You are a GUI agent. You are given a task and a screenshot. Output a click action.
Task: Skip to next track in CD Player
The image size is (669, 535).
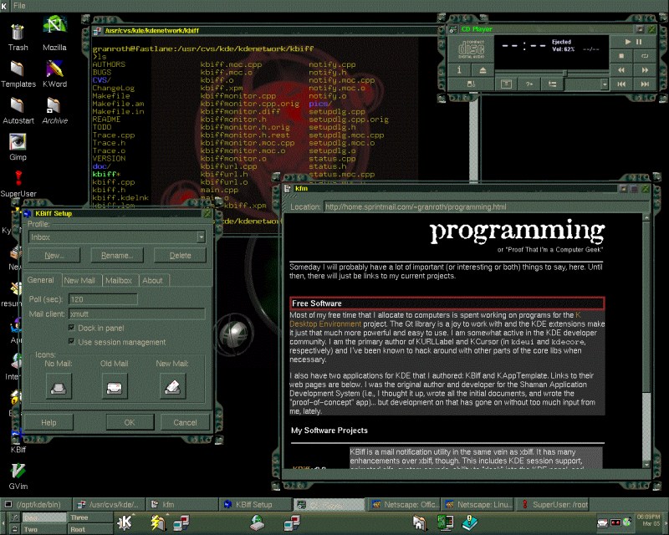point(645,84)
